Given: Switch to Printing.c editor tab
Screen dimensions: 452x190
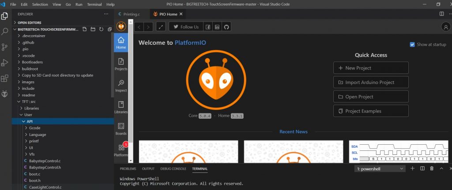Looking at the screenshot, I should 132,14.
